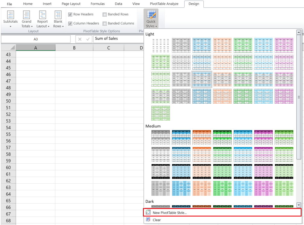Click the New PivotTable Style icon
This screenshot has height=225, width=304.
click(x=148, y=212)
